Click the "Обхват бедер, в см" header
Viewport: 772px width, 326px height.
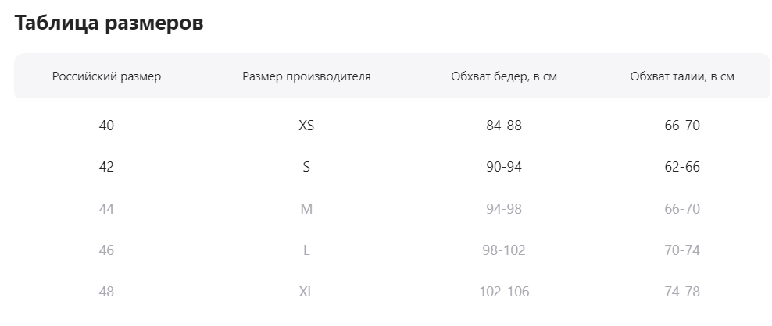504,76
